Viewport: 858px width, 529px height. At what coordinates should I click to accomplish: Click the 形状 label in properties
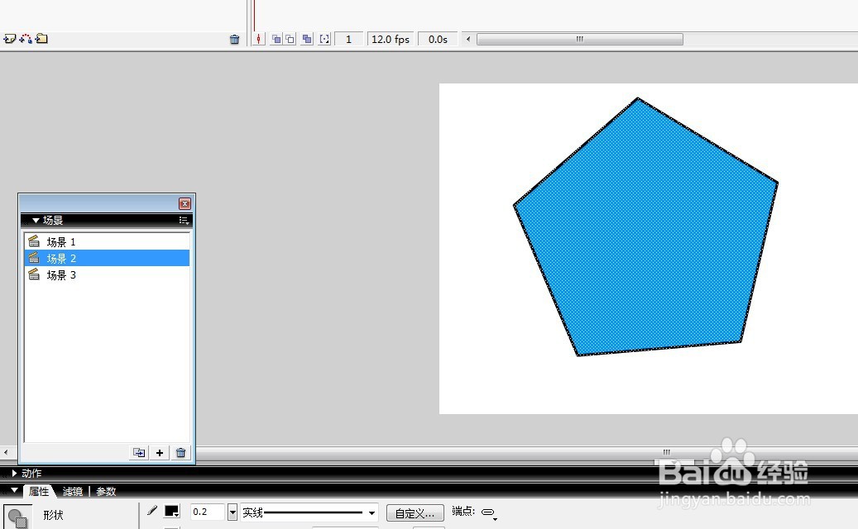point(53,515)
